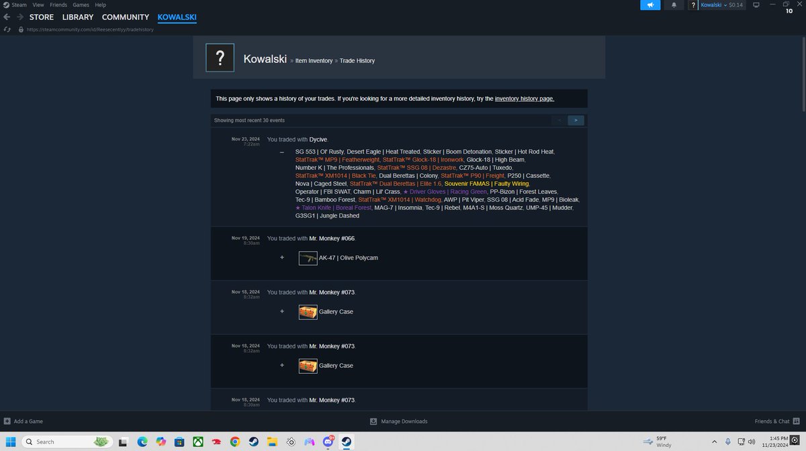Switch to the LIBRARY tab
Screen dimensions: 806x451
click(78, 17)
